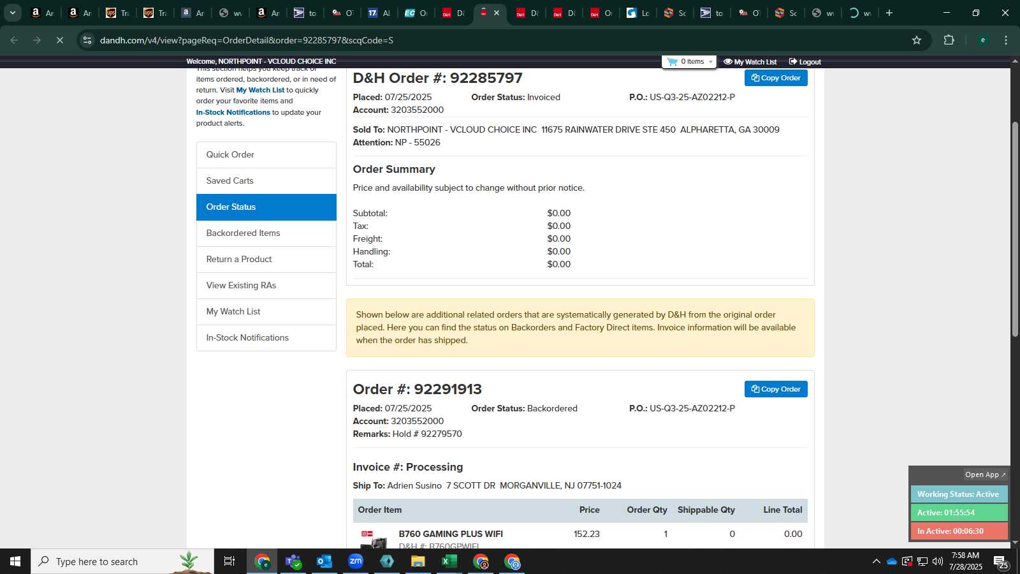Show hidden system tray icons
Screen dimensions: 1020x574
[876, 561]
